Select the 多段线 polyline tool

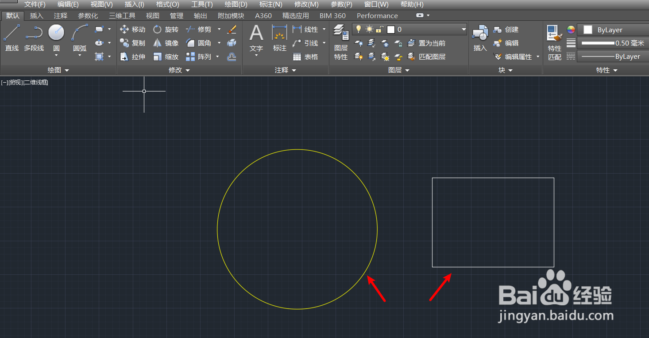click(x=34, y=38)
